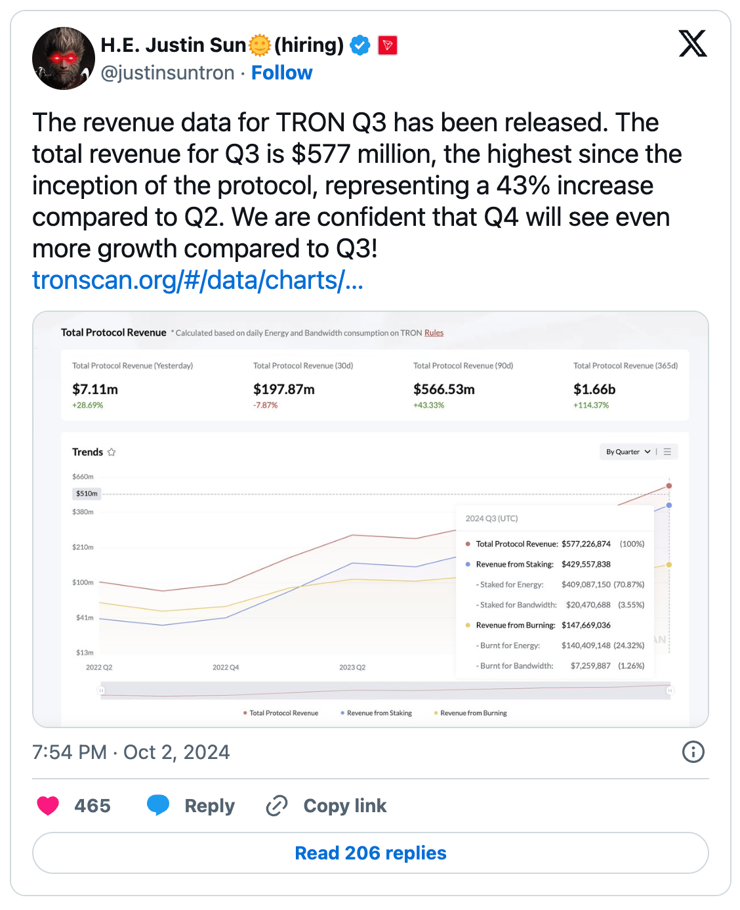
Task: Follow @justinsuntron via the Follow link
Action: (282, 73)
